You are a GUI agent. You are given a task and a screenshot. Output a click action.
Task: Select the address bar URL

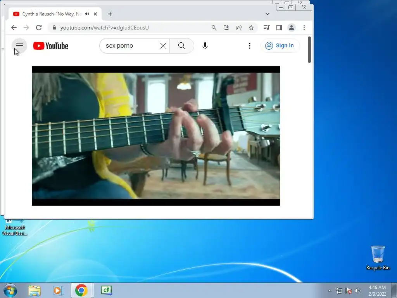[105, 28]
